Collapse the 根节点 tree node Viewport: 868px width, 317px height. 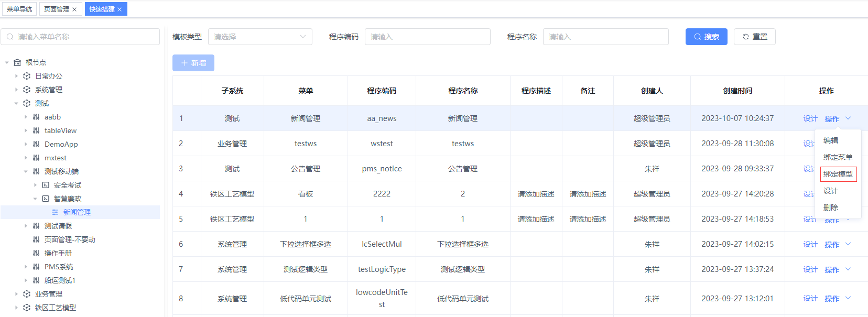7,62
